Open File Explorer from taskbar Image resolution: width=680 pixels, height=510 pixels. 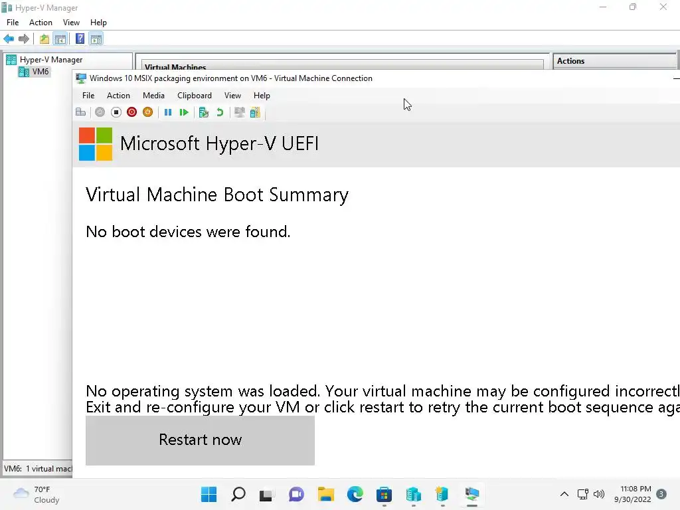(x=325, y=494)
